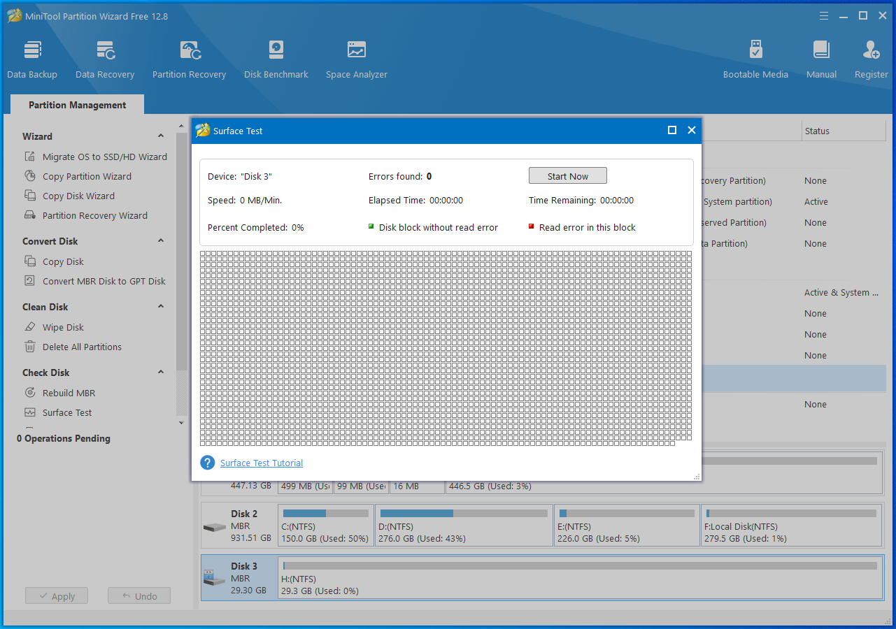Select the Disk 3 entry in disk map

239,578
